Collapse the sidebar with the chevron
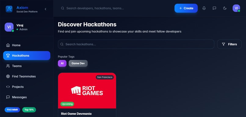The width and height of the screenshot is (246, 117). click(45, 9)
